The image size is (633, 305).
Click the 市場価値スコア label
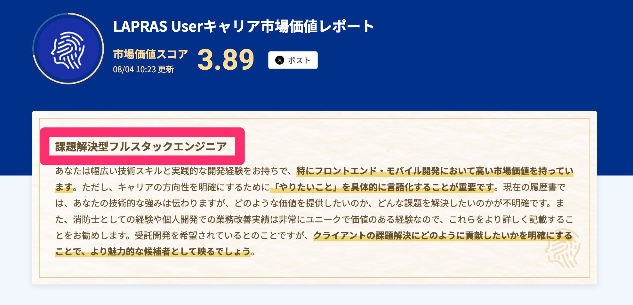tap(150, 54)
